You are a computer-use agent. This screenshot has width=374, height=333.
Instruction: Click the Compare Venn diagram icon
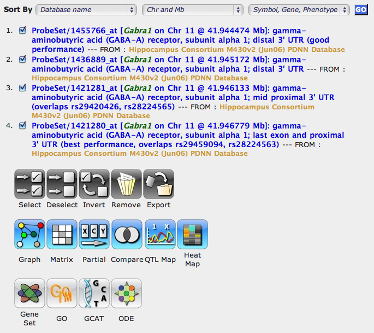coord(127,235)
